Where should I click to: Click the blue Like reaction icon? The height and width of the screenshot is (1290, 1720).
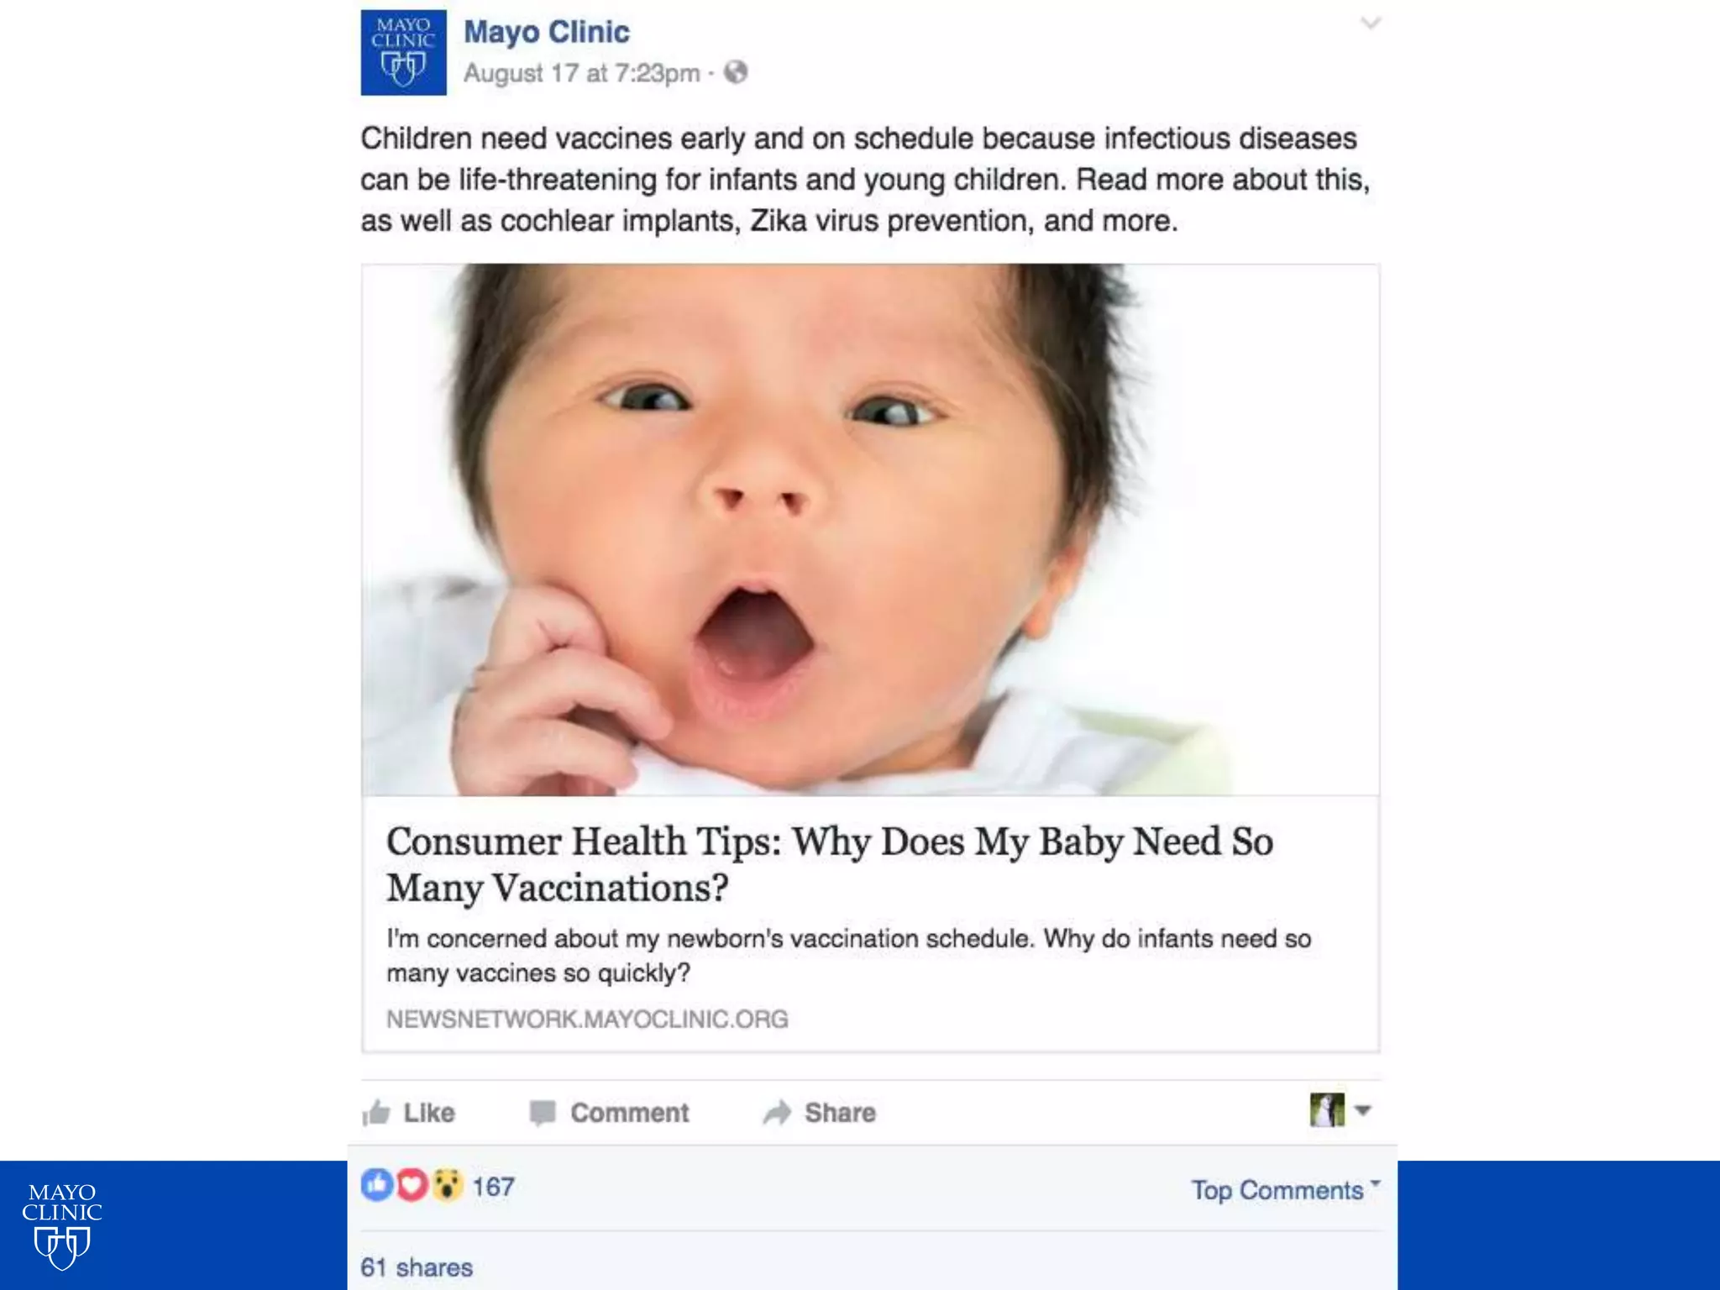[x=377, y=1185]
